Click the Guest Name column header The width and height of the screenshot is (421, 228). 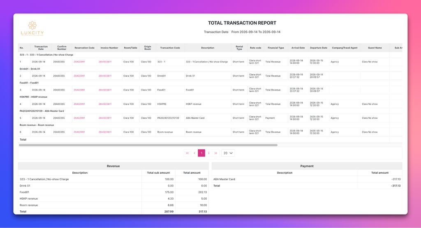pyautogui.click(x=375, y=48)
